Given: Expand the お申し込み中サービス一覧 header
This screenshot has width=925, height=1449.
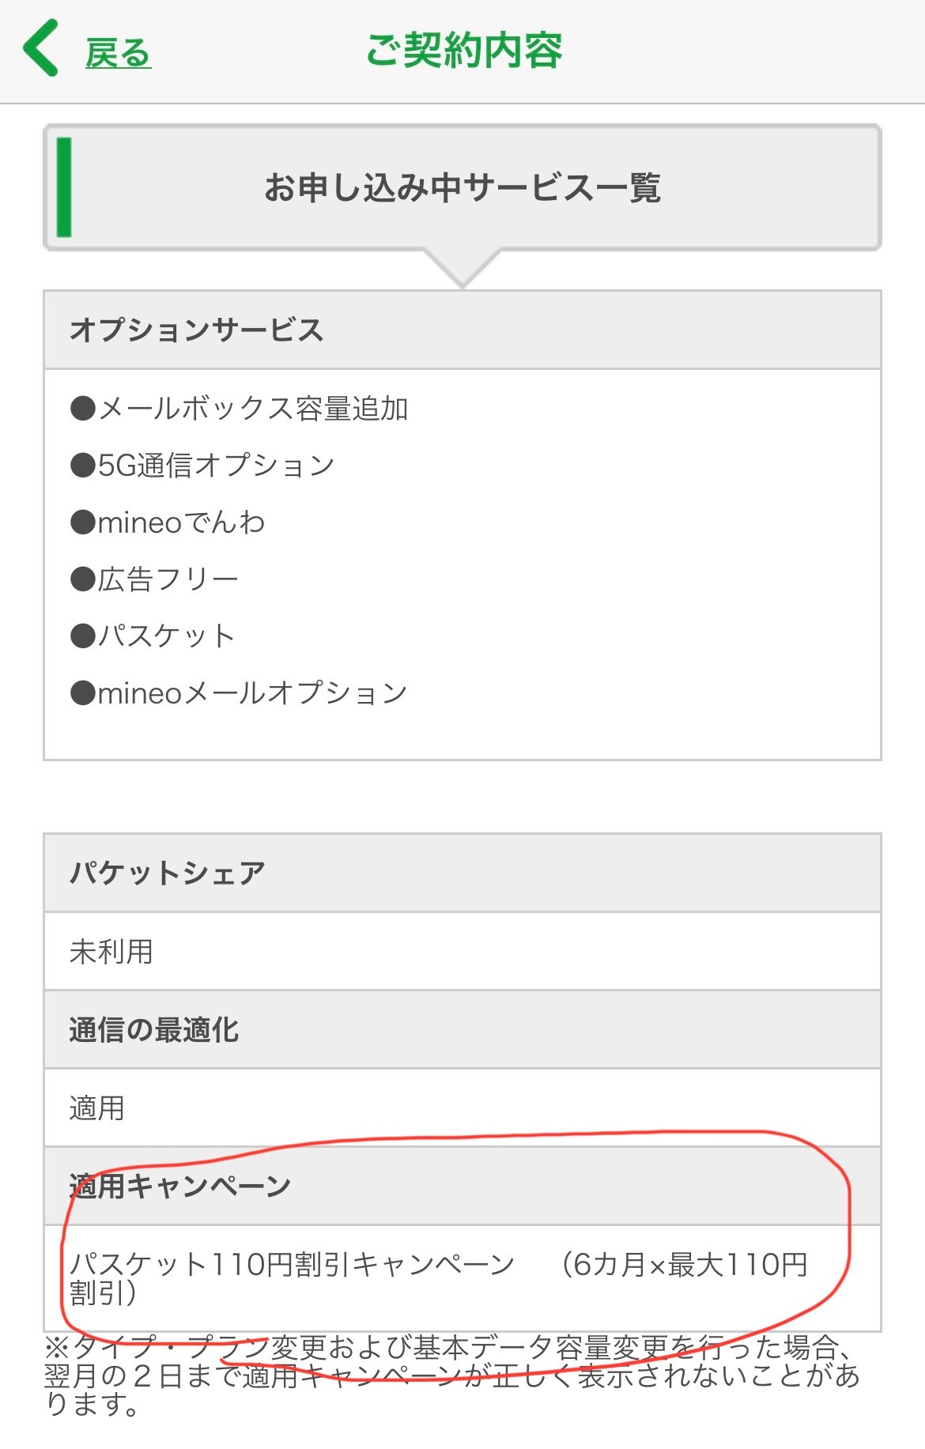Looking at the screenshot, I should tap(462, 188).
